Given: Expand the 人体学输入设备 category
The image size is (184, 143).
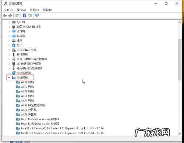Looking at the screenshot, I should pos(9,50).
